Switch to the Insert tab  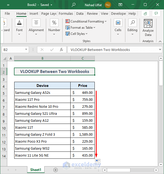coord(34,13)
